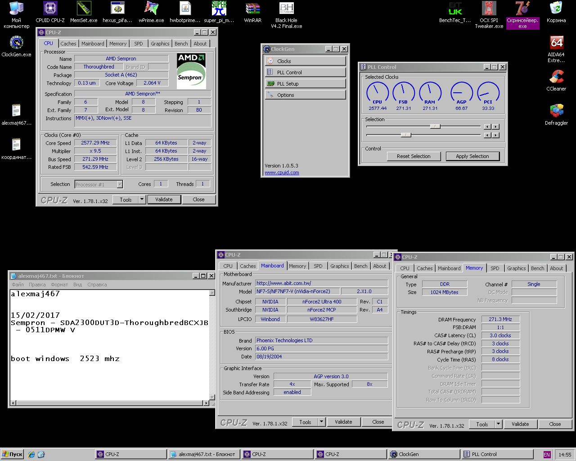Select the AGP clock dial in PLL Control

pos(462,96)
